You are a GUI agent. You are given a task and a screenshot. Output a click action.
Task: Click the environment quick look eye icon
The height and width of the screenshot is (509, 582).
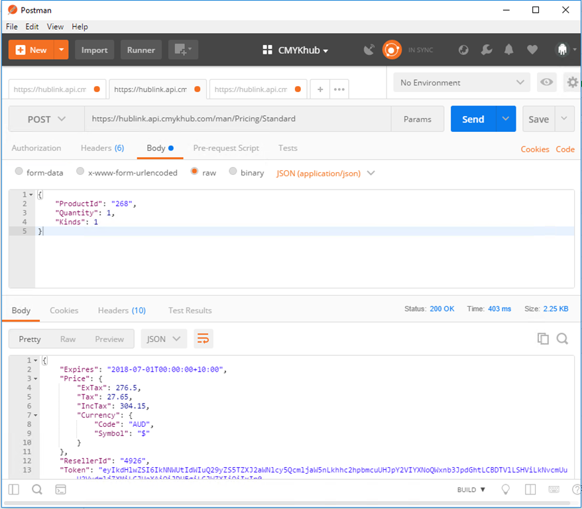pos(546,82)
